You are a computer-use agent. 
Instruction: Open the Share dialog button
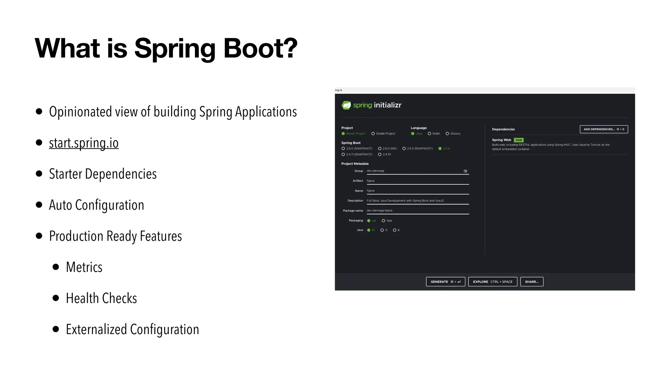point(532,282)
